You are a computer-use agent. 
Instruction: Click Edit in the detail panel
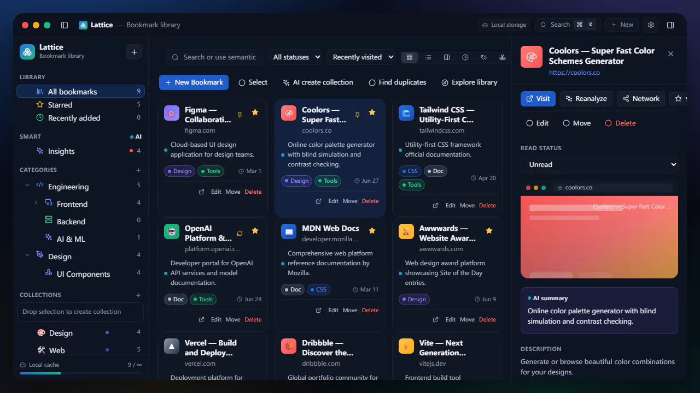pos(538,123)
